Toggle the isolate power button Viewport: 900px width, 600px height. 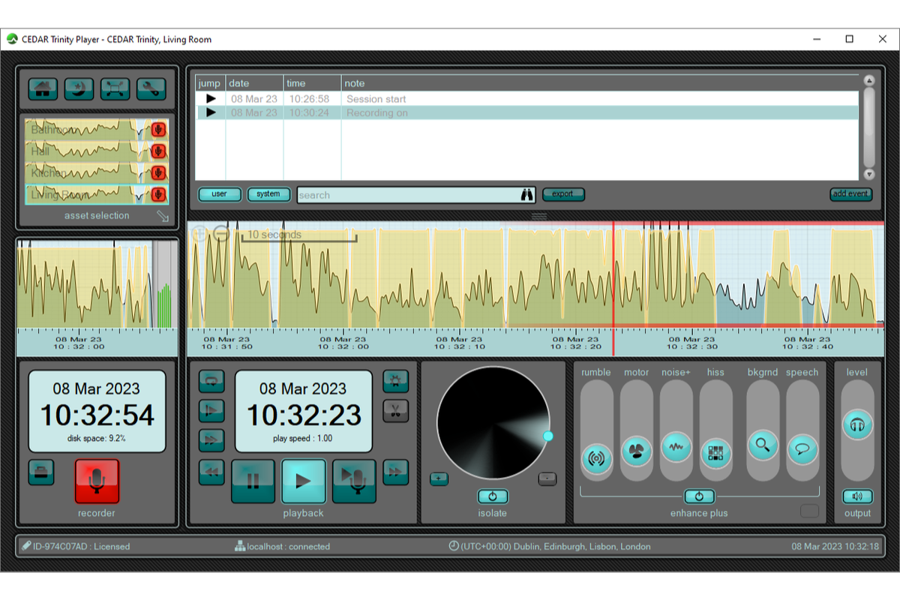tap(492, 496)
